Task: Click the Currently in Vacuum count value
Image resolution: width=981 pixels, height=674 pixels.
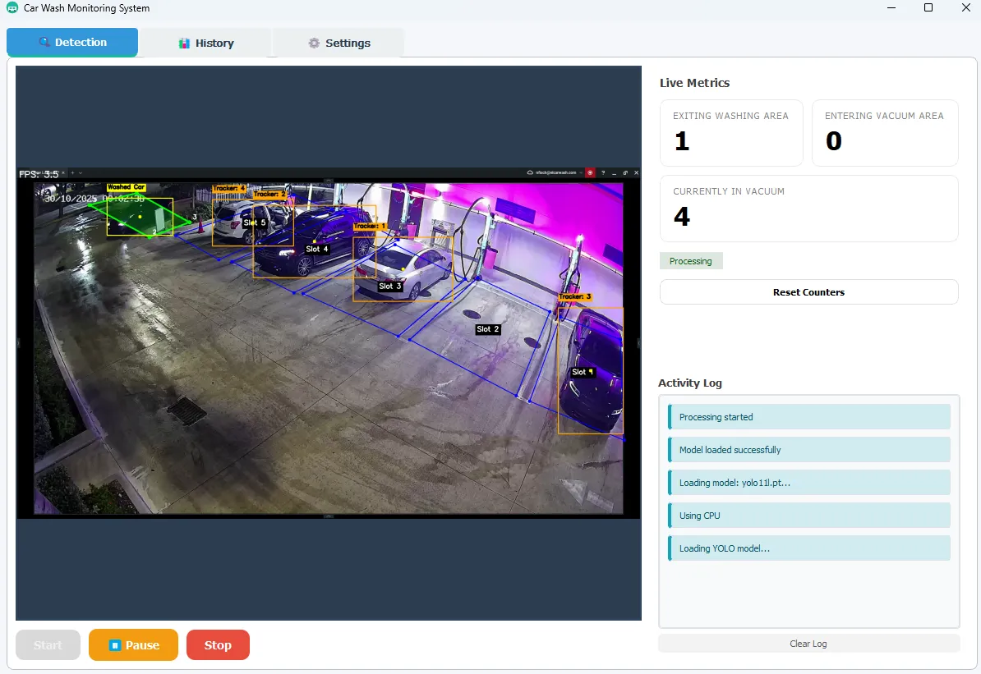Action: pyautogui.click(x=682, y=217)
